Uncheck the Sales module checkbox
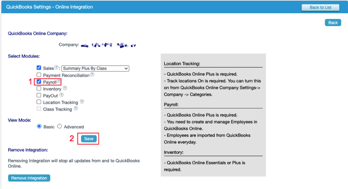Viewport: 348px width, 189px height. (x=39, y=68)
